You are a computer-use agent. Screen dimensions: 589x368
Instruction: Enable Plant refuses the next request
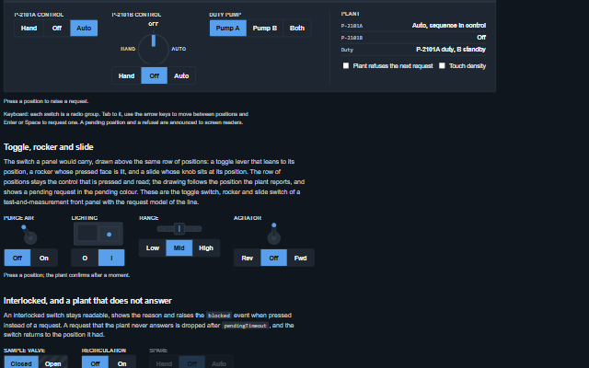coord(346,65)
